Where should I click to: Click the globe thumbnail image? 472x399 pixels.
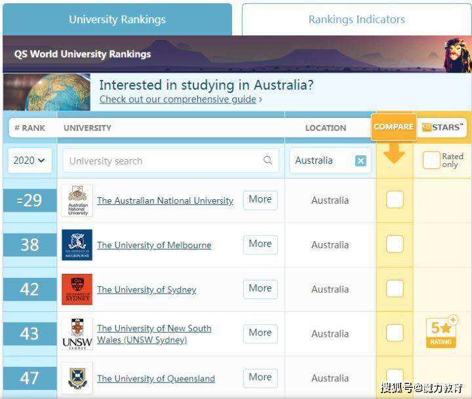pyautogui.click(x=47, y=92)
